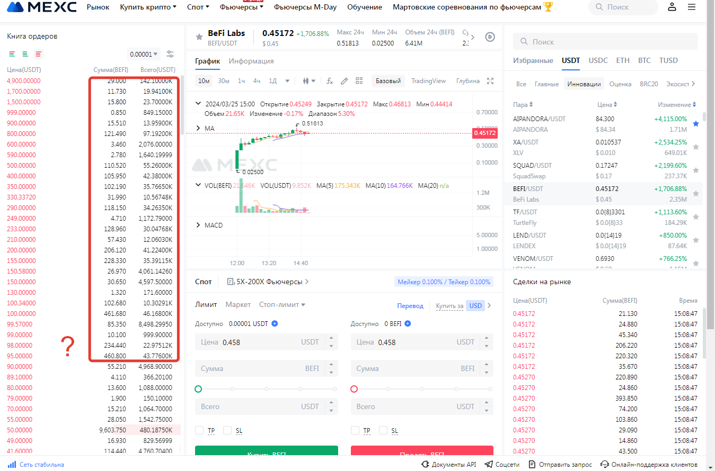
Task: Click the network stable signal icon
Action: 12,465
